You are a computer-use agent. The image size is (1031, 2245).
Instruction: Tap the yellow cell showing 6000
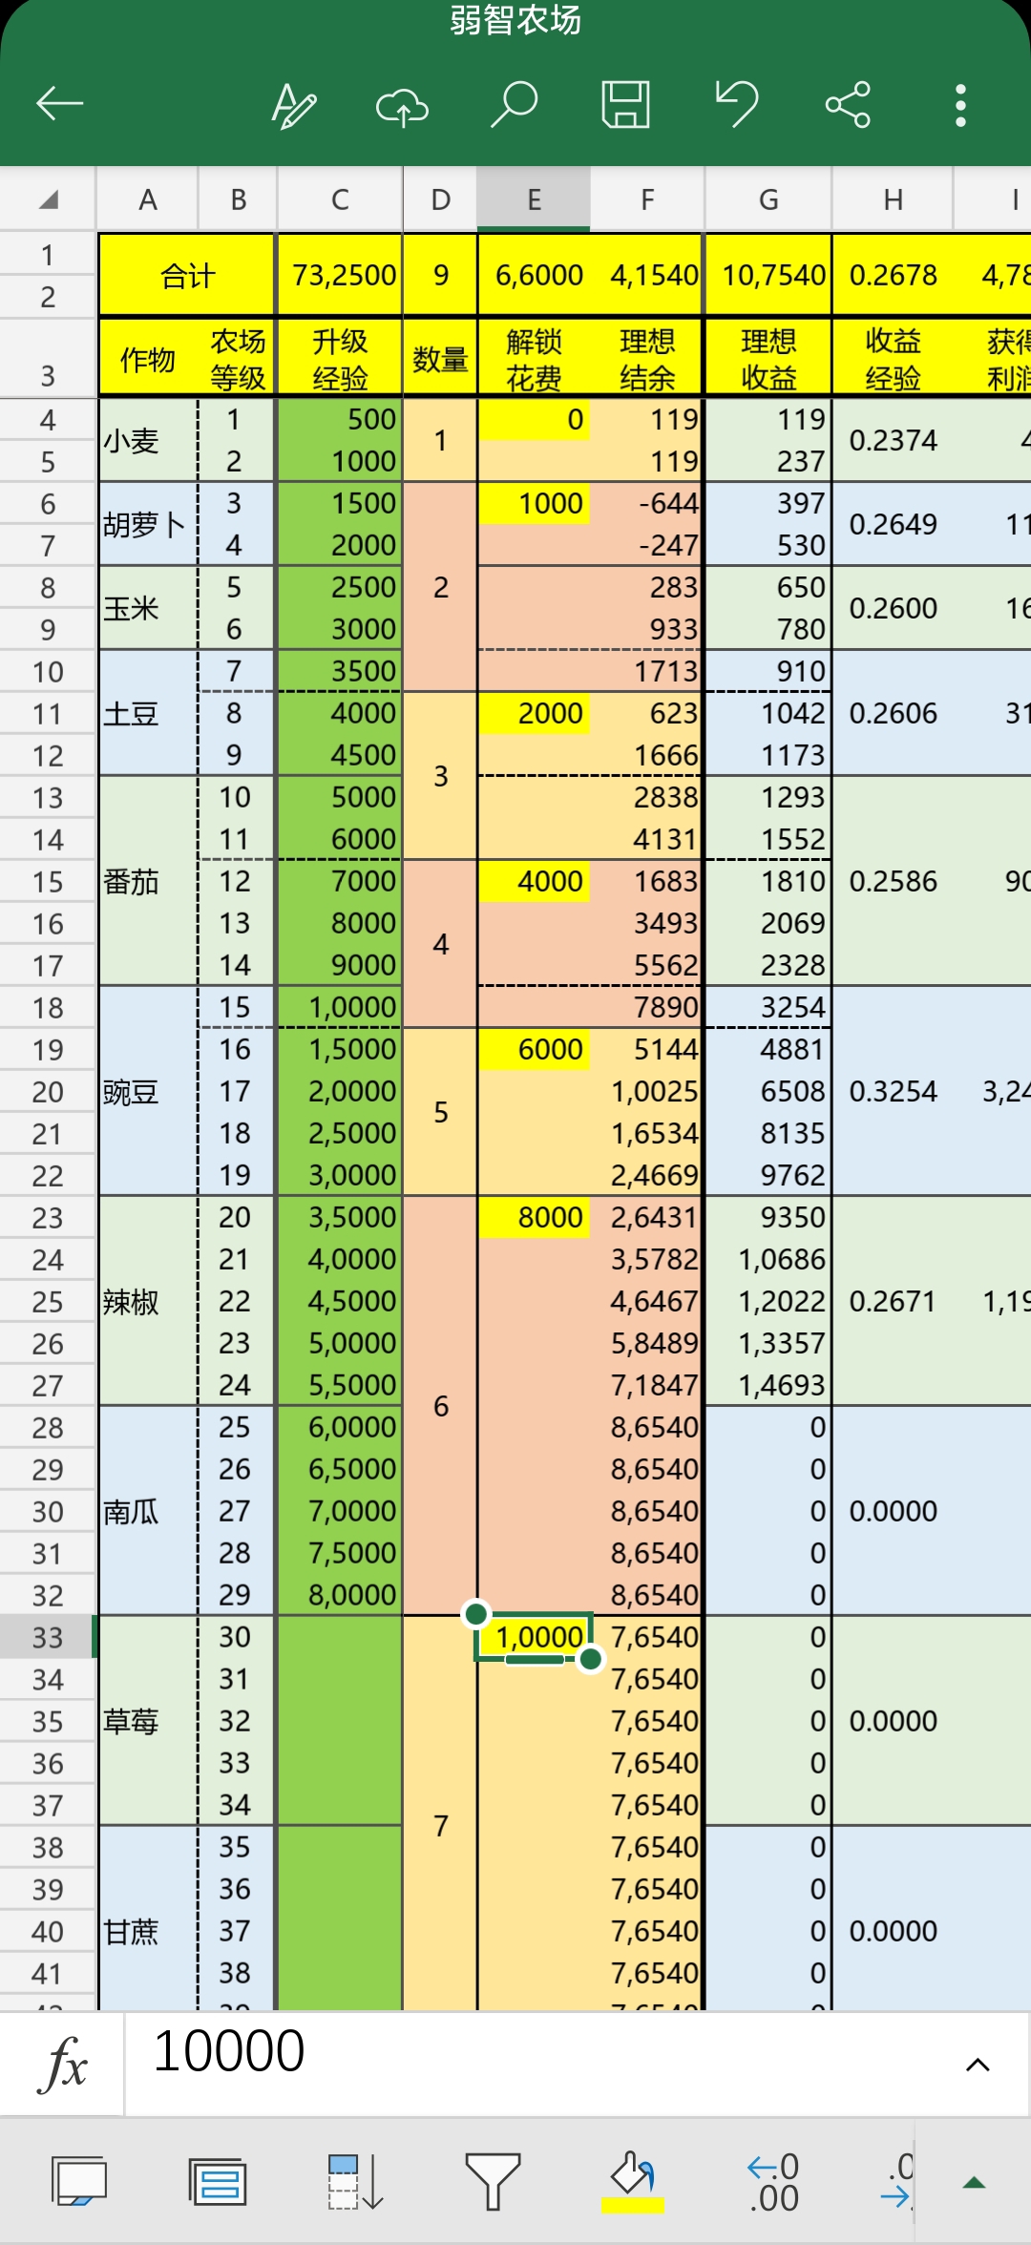coord(534,1050)
